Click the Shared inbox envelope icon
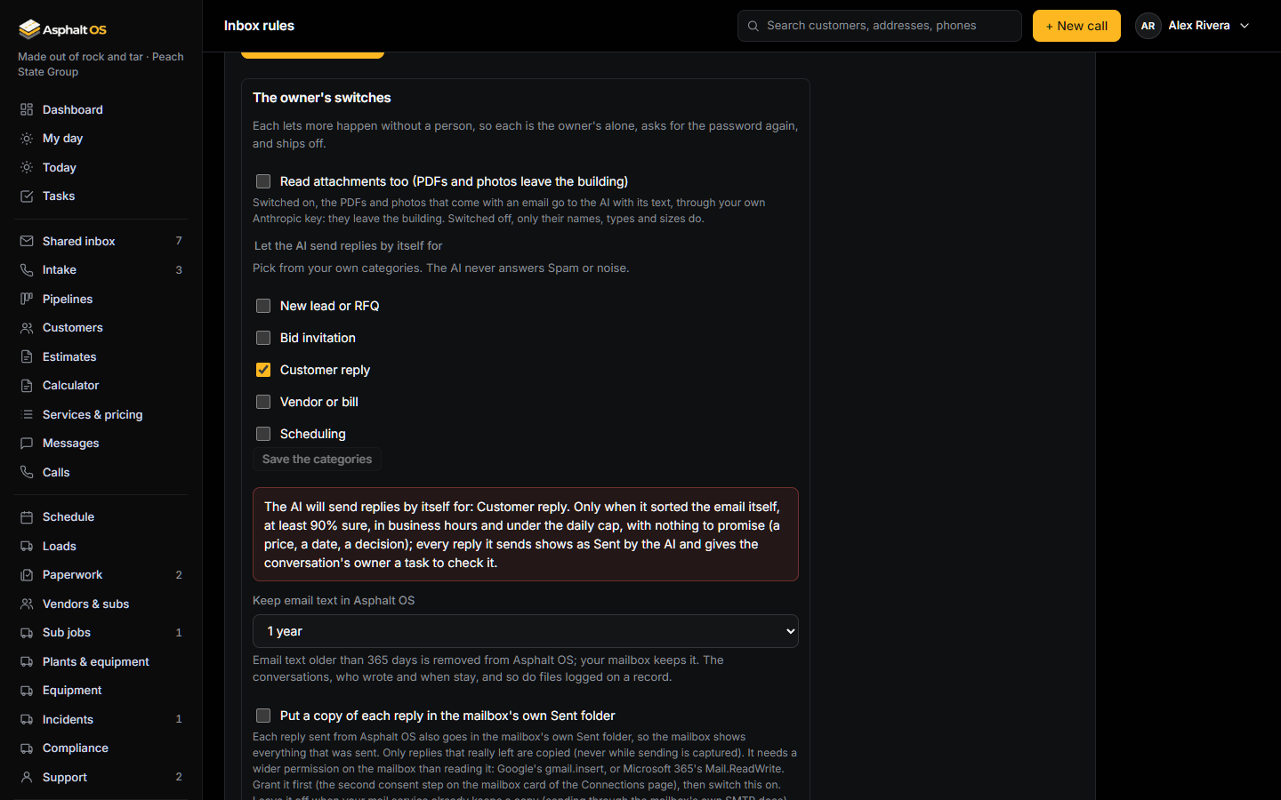 [27, 241]
